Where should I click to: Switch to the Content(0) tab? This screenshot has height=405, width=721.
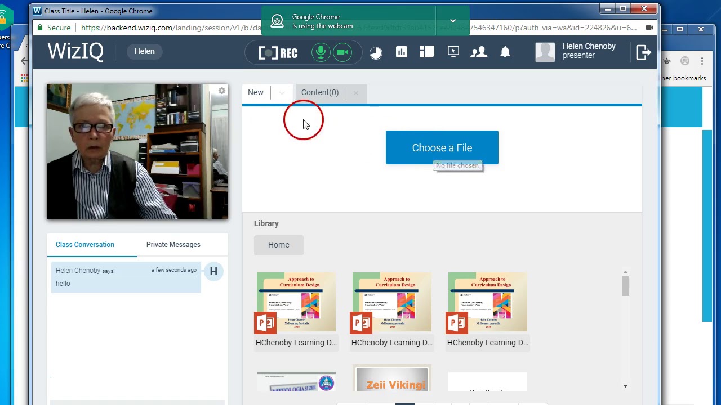tap(320, 92)
